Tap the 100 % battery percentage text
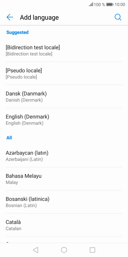 point(99,5)
